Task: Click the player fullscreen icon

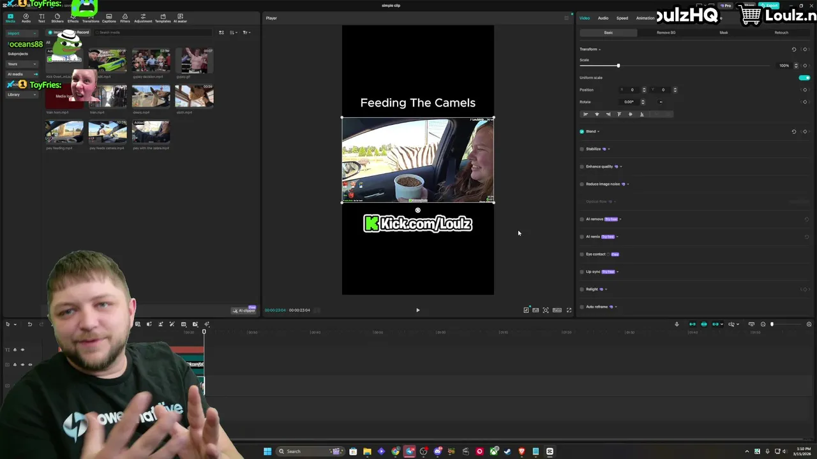Action: tap(569, 310)
